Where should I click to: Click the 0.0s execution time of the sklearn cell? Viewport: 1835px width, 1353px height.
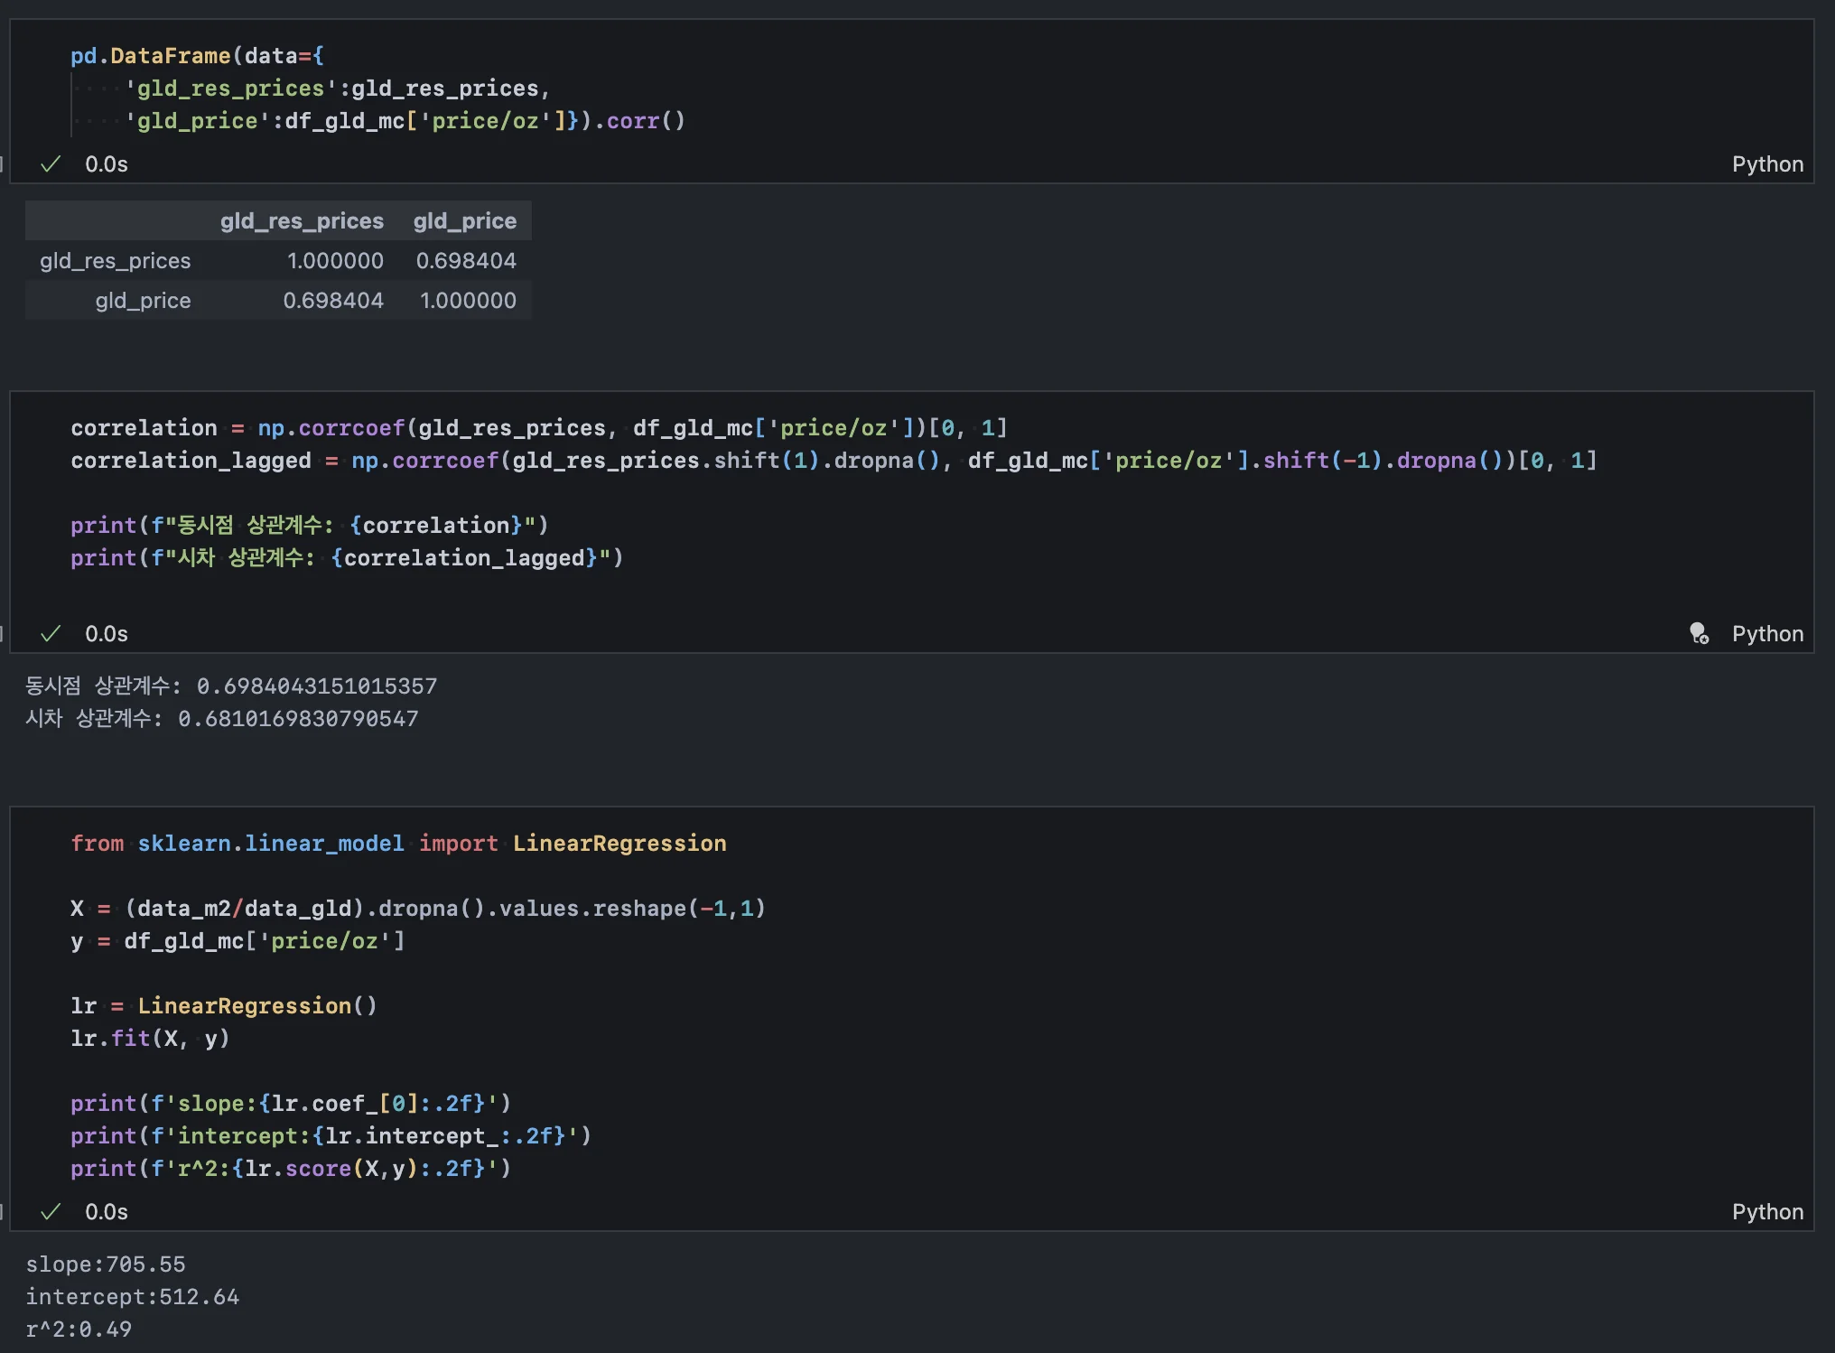tap(107, 1212)
